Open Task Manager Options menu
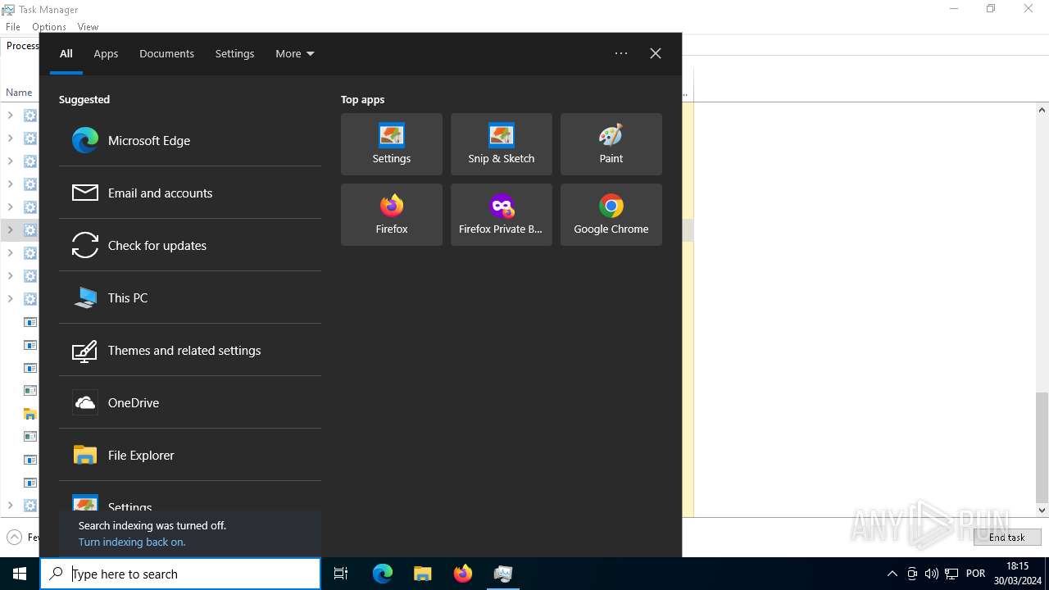Image resolution: width=1049 pixels, height=590 pixels. coord(49,27)
